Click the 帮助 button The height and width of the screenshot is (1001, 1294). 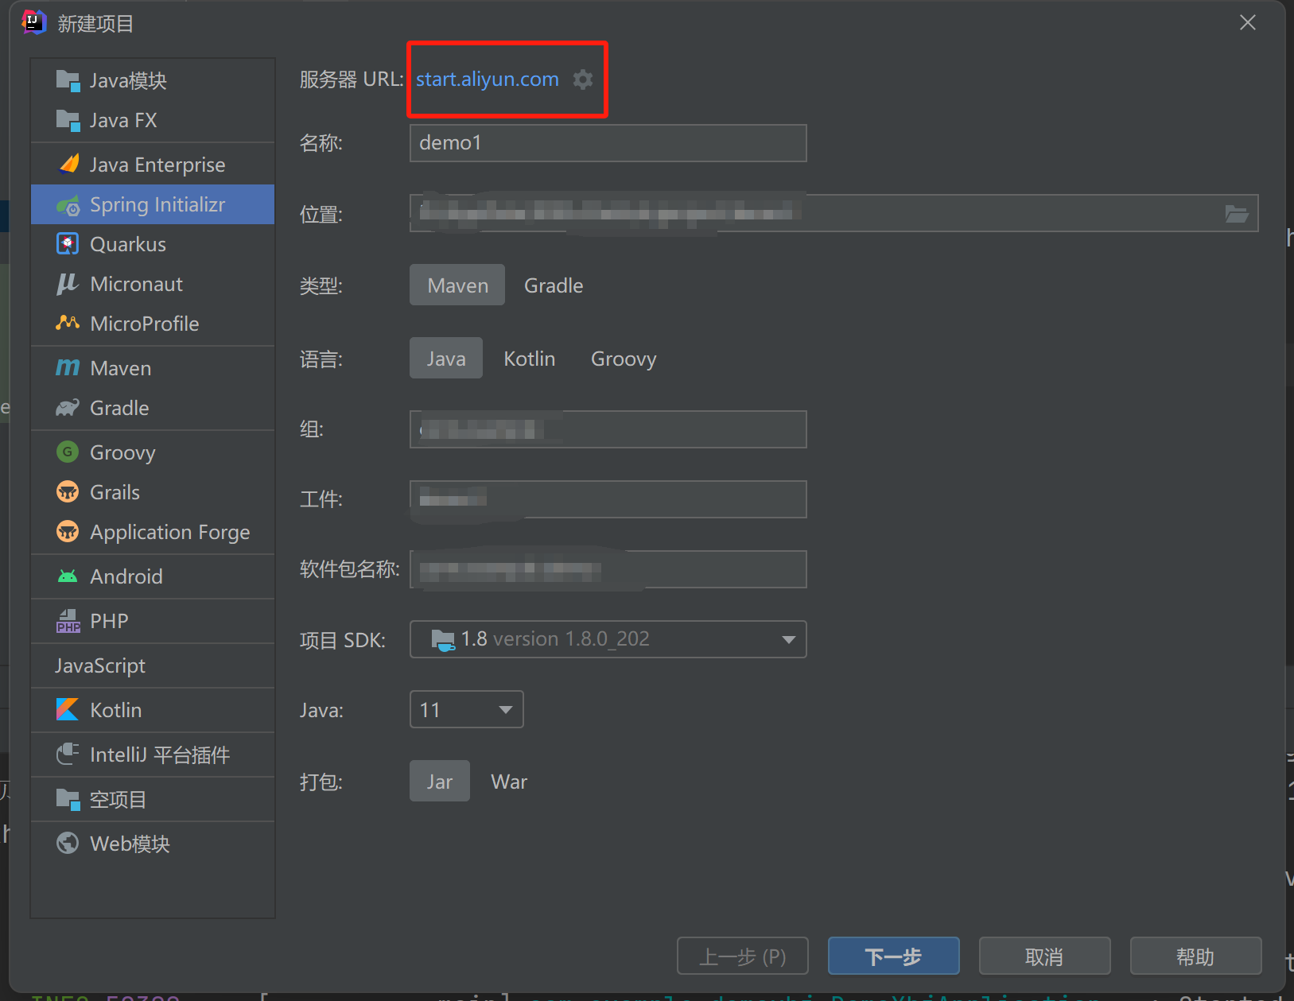coord(1196,956)
